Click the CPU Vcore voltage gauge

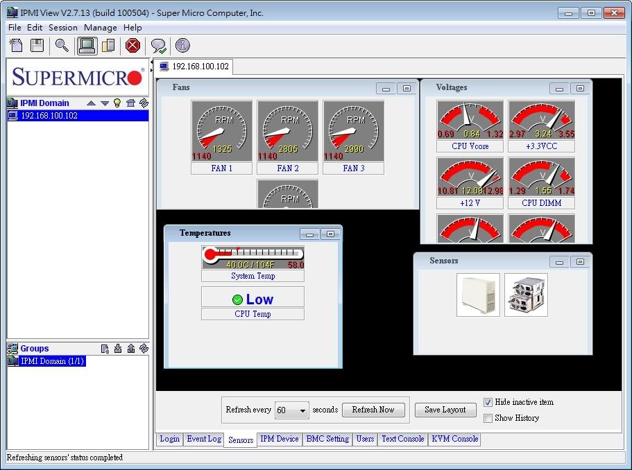pos(470,120)
